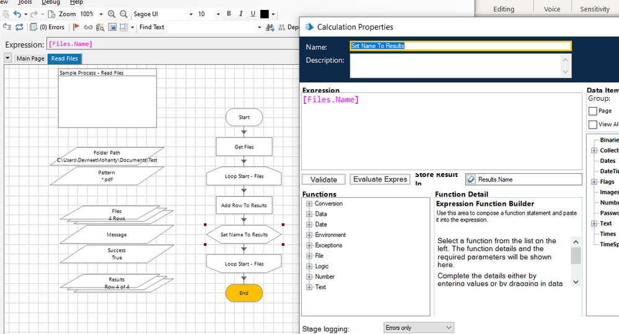619x334 pixels.
Task: Open the Debug menu
Action: coord(51,2)
